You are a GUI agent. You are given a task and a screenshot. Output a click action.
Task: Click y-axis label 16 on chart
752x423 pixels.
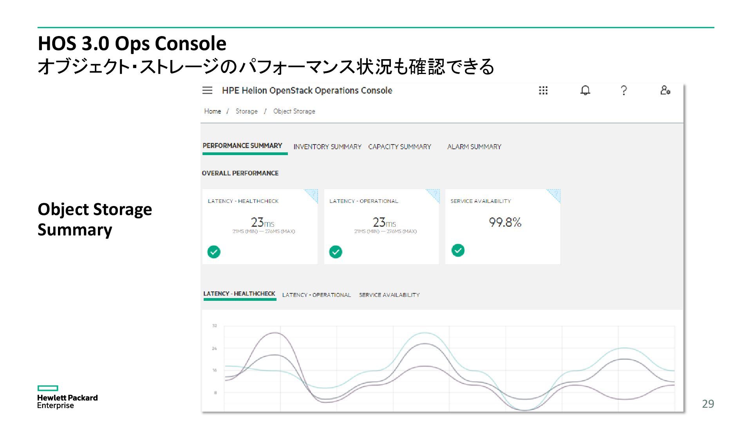tap(215, 370)
